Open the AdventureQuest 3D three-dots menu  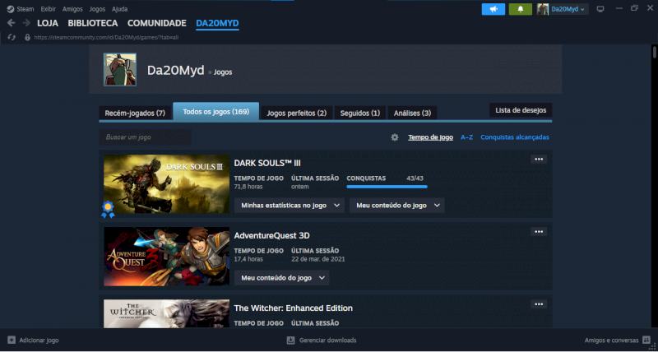tap(539, 233)
